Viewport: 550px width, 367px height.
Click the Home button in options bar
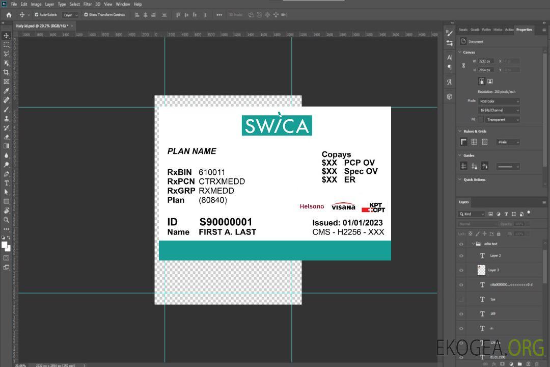tap(9, 15)
